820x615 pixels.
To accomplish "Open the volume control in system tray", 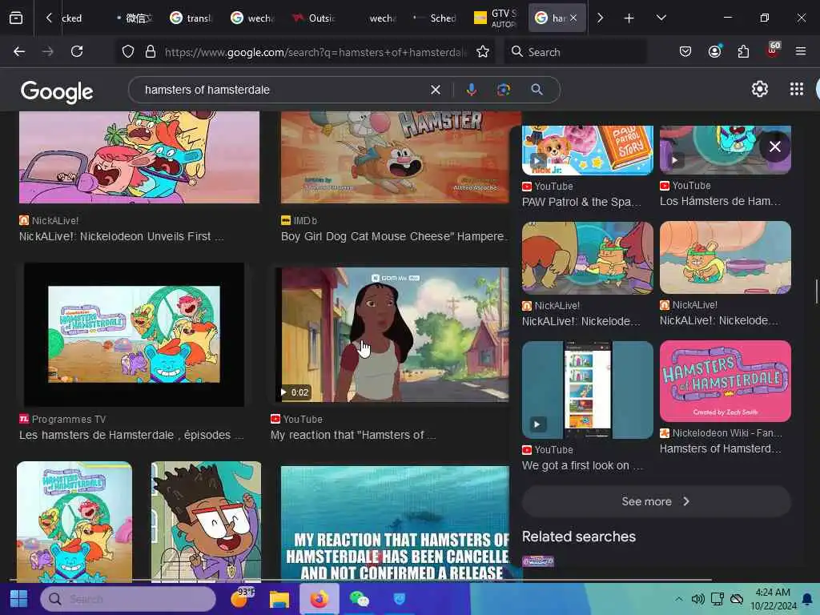I will tap(697, 599).
